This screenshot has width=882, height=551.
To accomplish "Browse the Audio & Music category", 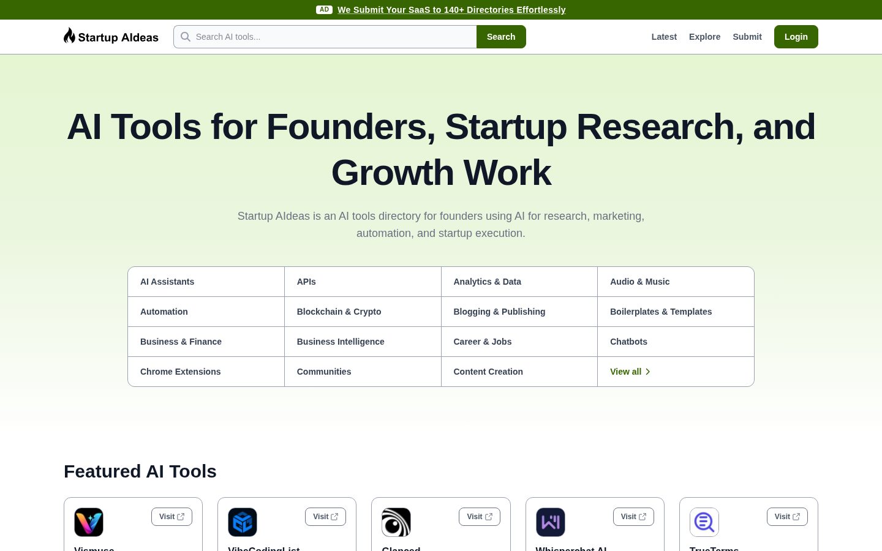I will [676, 282].
